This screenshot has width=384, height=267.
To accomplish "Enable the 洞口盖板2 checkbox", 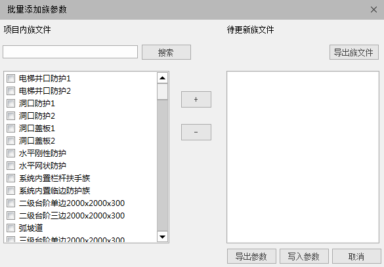I will (x=11, y=141).
